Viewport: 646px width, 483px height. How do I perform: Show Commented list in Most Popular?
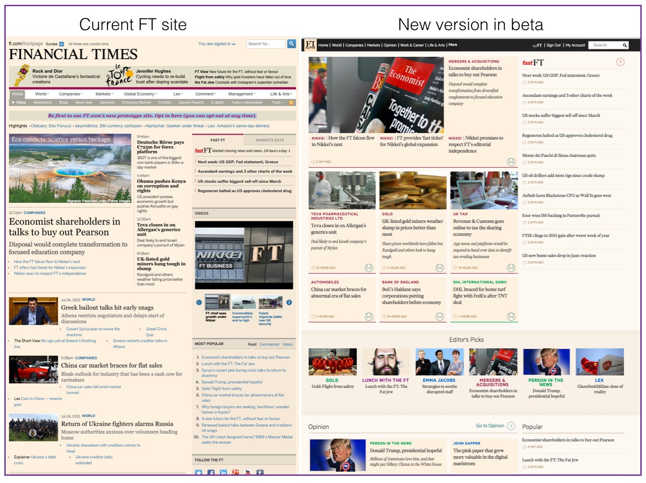pyautogui.click(x=269, y=344)
